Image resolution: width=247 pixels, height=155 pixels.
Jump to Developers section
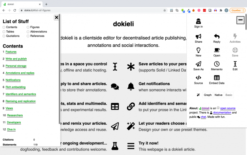[14, 122]
